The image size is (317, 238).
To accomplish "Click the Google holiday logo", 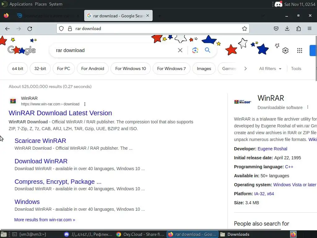I will pos(22,50).
